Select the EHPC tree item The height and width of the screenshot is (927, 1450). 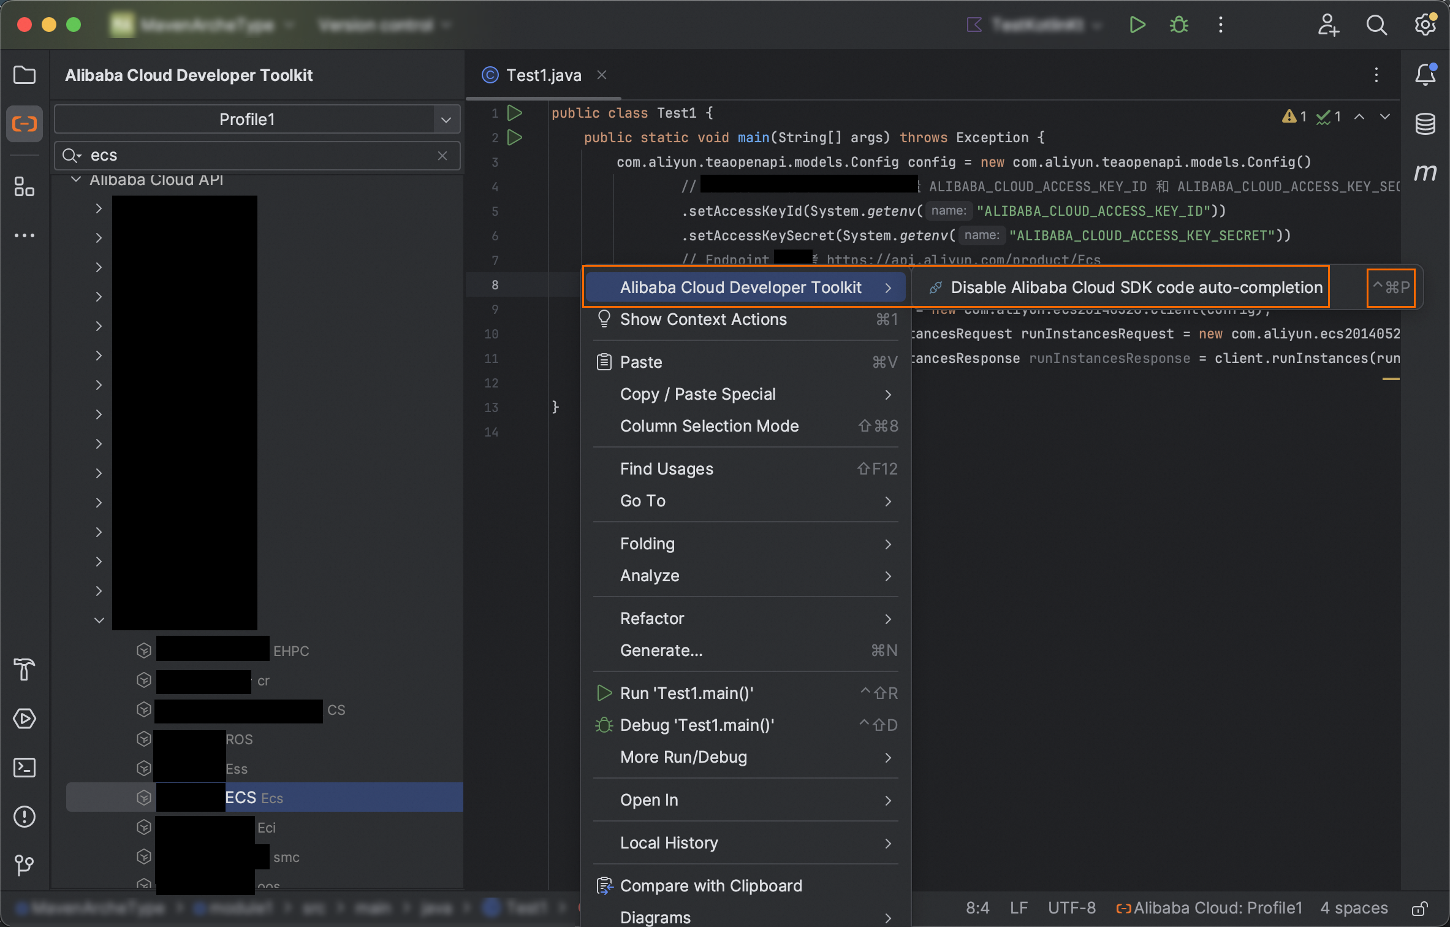(x=265, y=650)
